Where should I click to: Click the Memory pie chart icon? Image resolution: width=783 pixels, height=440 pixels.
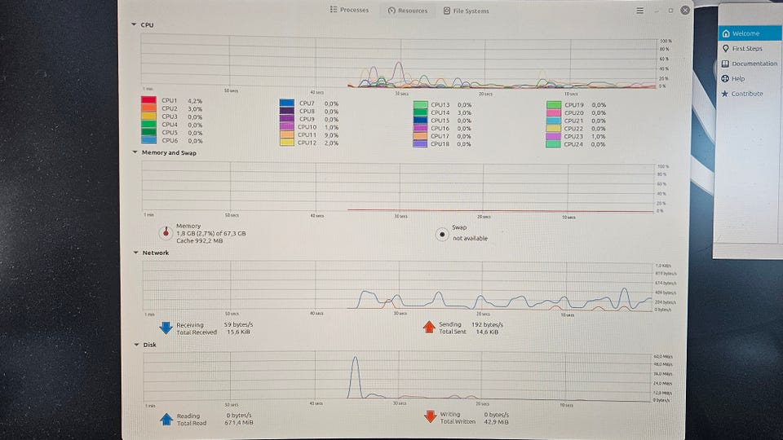(x=166, y=232)
